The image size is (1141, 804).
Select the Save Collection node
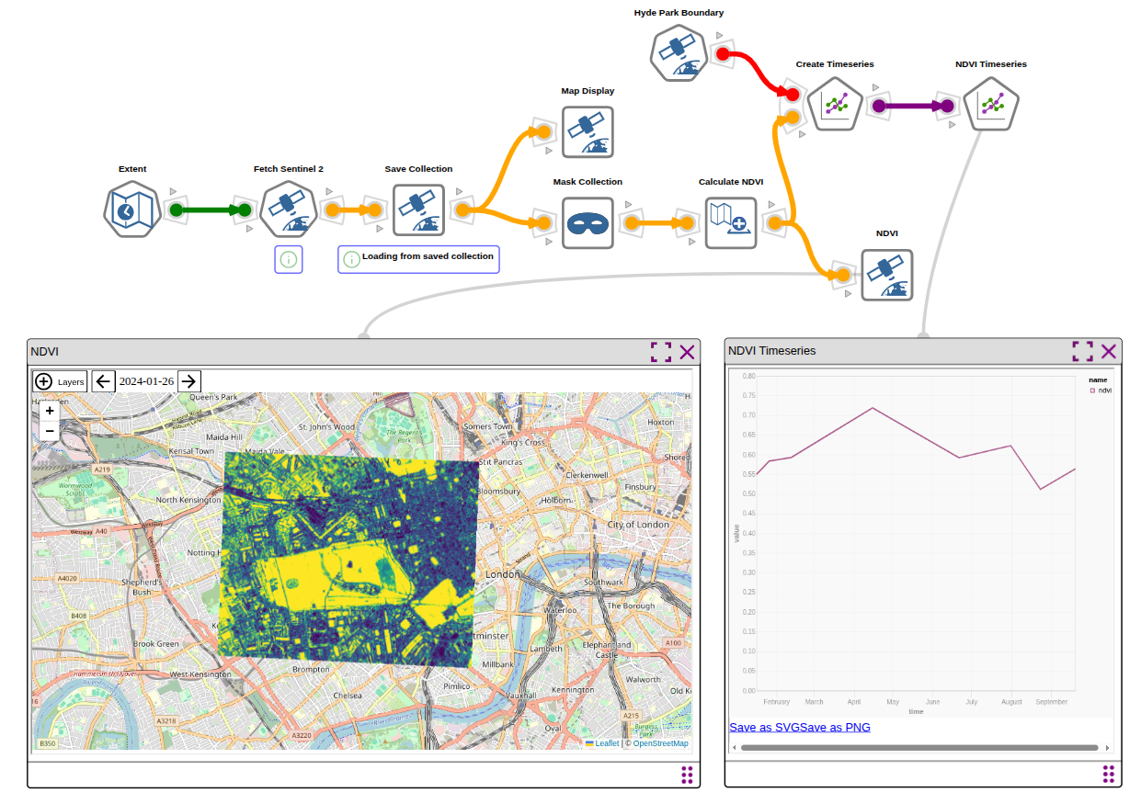pos(419,209)
